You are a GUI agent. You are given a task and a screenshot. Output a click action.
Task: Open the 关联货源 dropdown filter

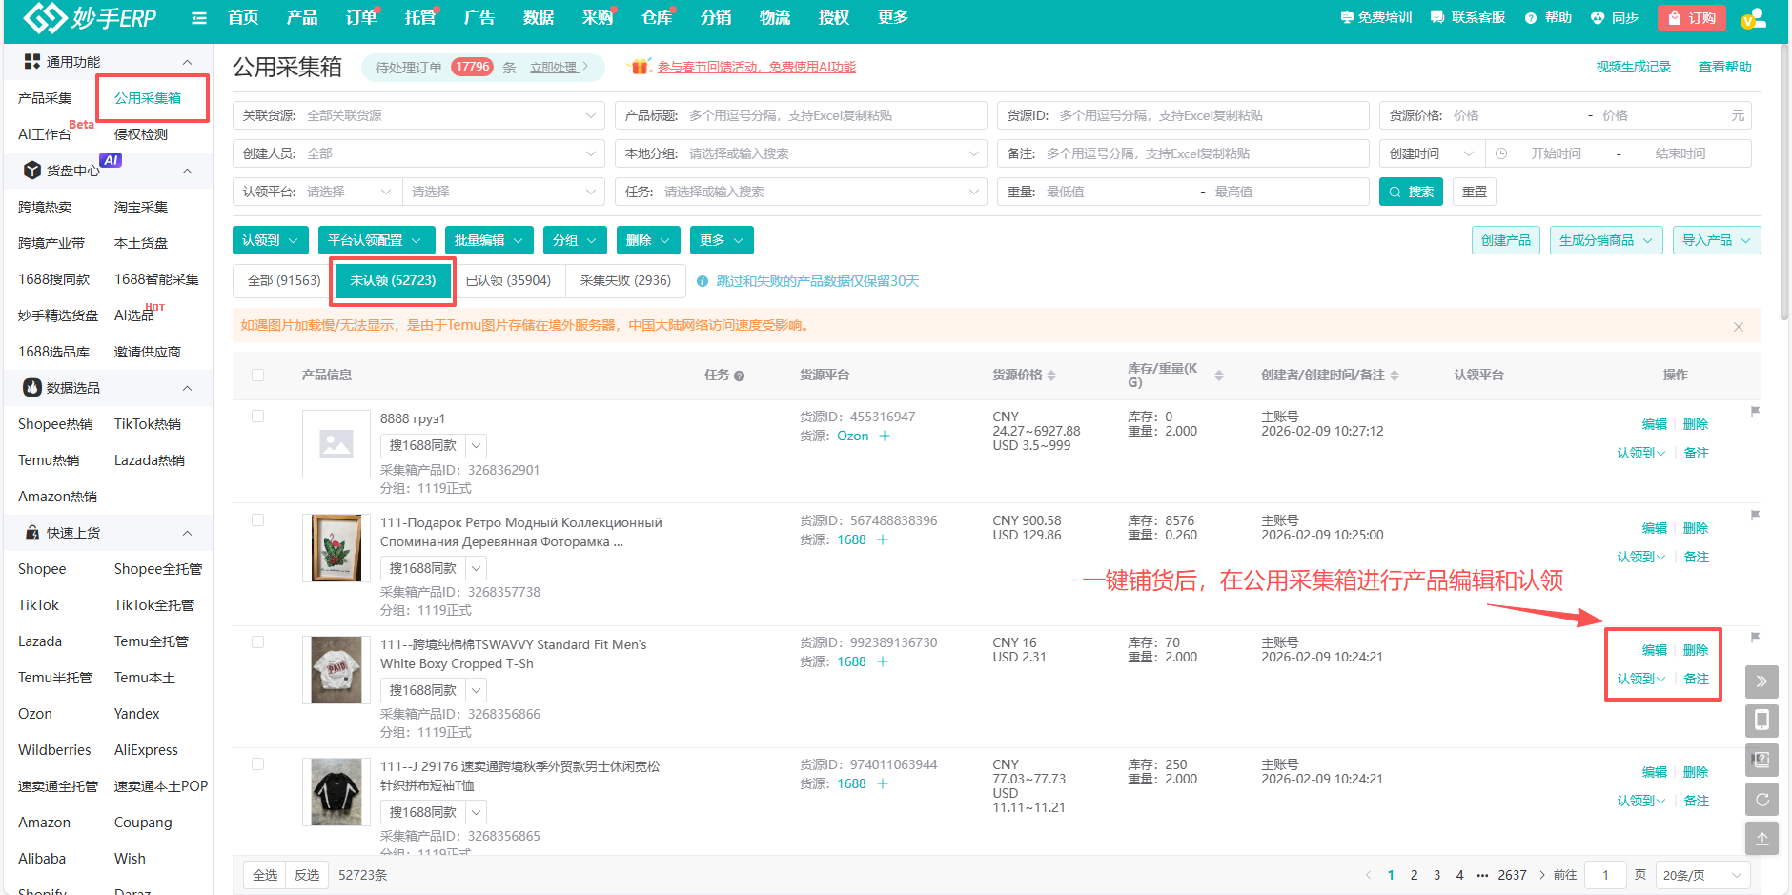point(418,115)
